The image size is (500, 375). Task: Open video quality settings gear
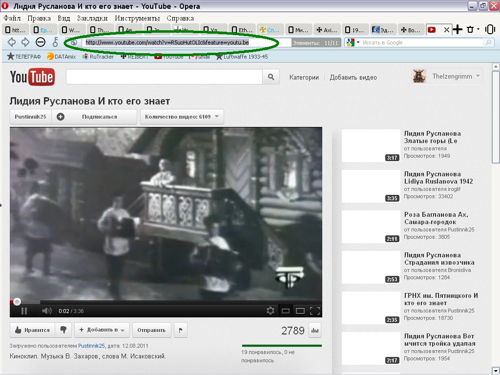(270, 311)
